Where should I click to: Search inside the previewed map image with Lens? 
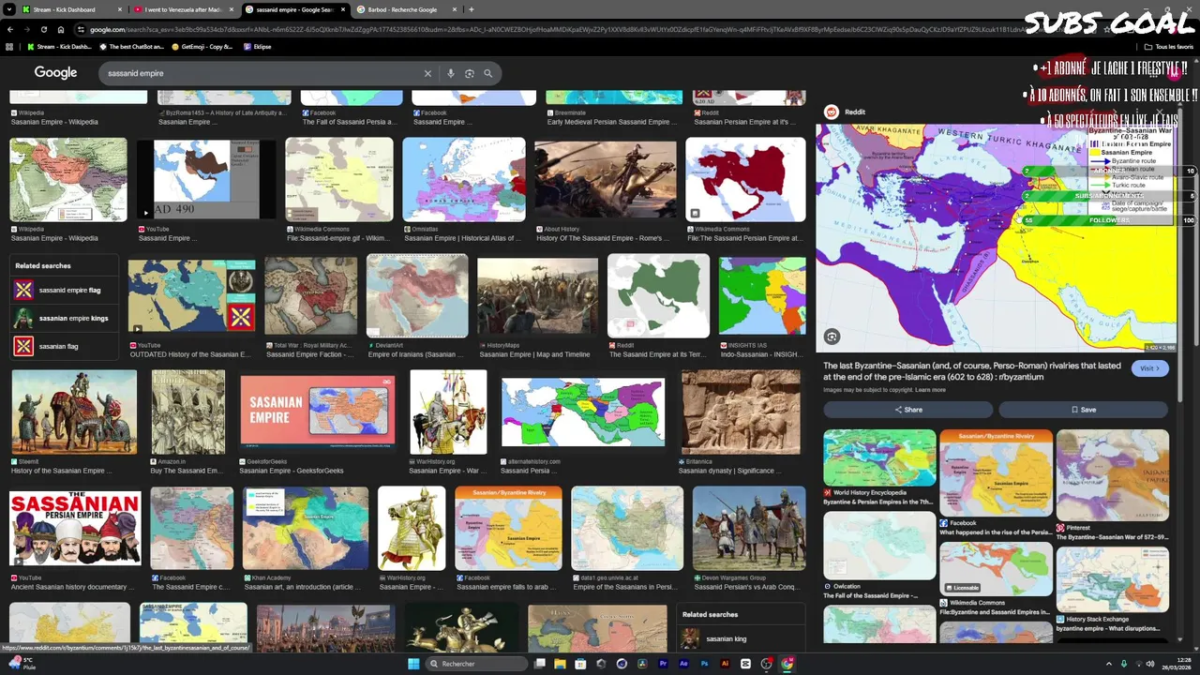pyautogui.click(x=832, y=337)
